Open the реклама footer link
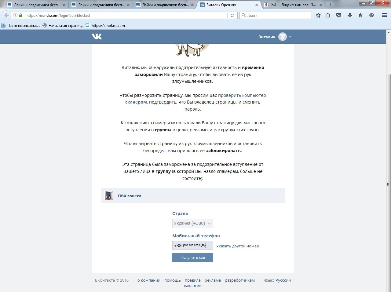Viewport: 391px width, 292px height. tap(213, 280)
